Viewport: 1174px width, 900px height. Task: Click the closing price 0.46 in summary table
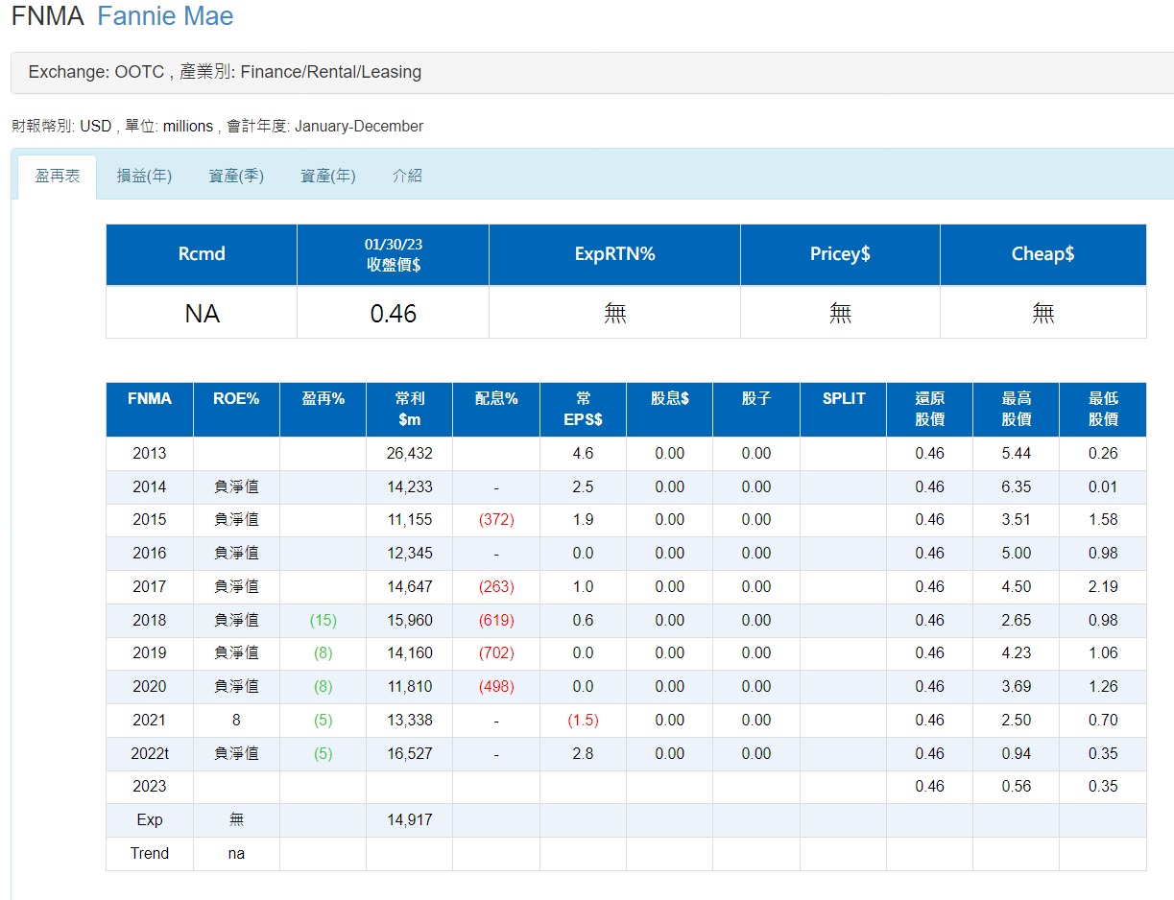(394, 313)
